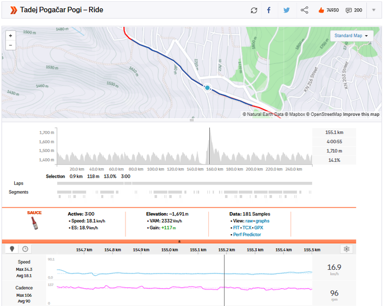Zoom out on the map

12,45
